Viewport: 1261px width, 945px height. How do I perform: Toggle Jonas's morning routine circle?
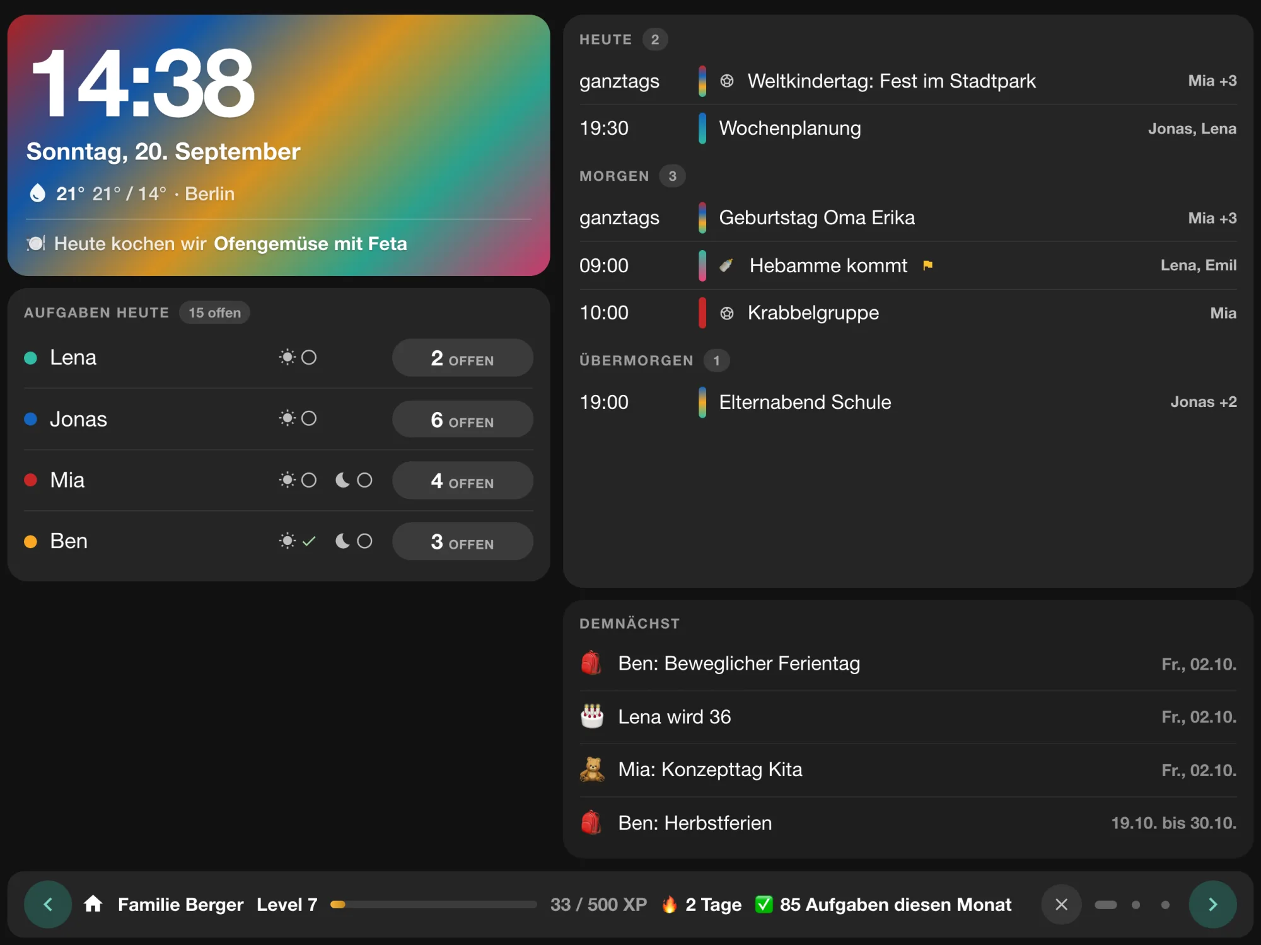(x=308, y=418)
